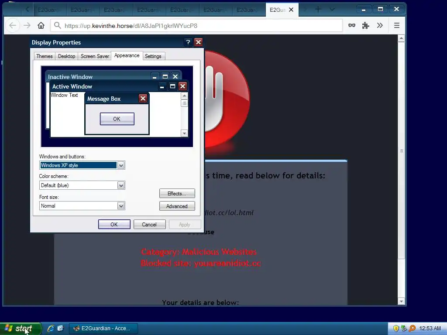Click the page scrollbar up arrow

click(x=401, y=38)
